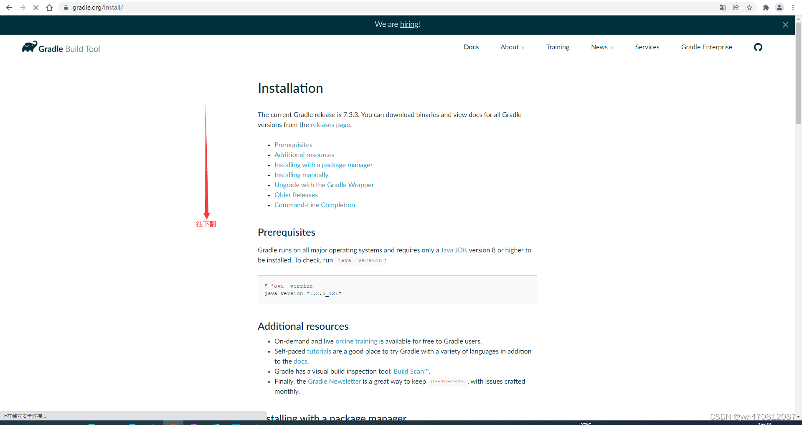
Task: Open the Services page
Action: click(x=647, y=47)
